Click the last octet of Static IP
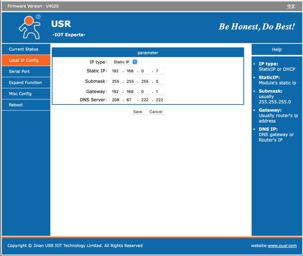Viewport: 303px width, 256px height. click(x=160, y=71)
